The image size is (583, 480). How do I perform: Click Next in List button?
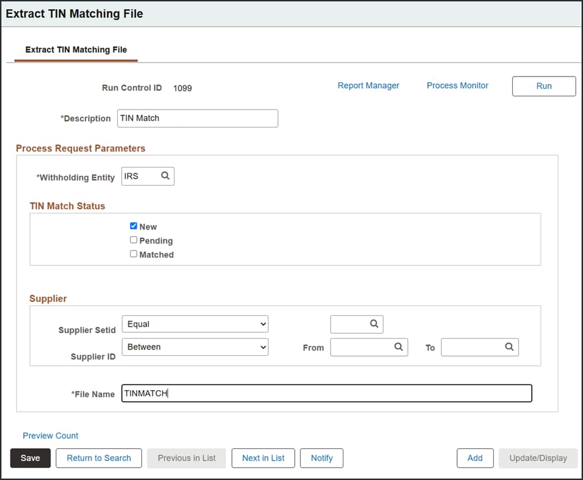[263, 458]
